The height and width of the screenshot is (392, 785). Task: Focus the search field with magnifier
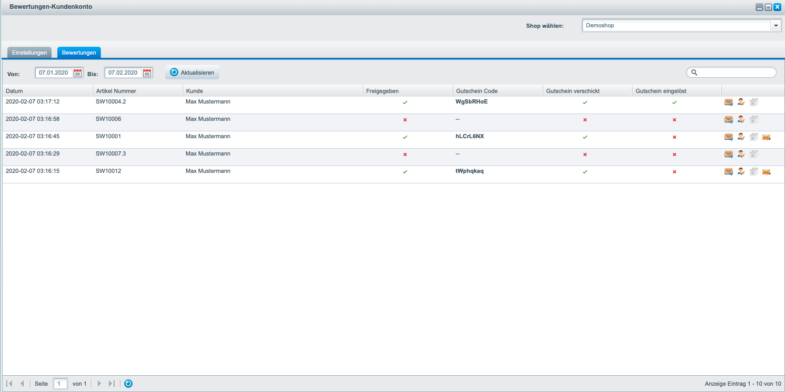(x=731, y=73)
